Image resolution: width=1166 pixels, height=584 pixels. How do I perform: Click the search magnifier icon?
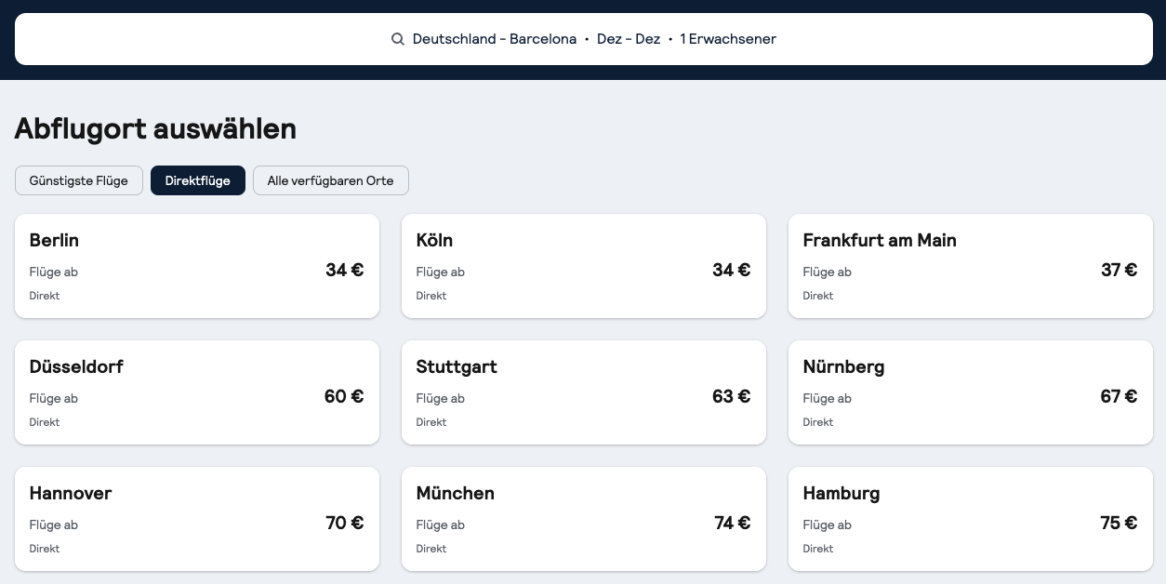[x=397, y=39]
